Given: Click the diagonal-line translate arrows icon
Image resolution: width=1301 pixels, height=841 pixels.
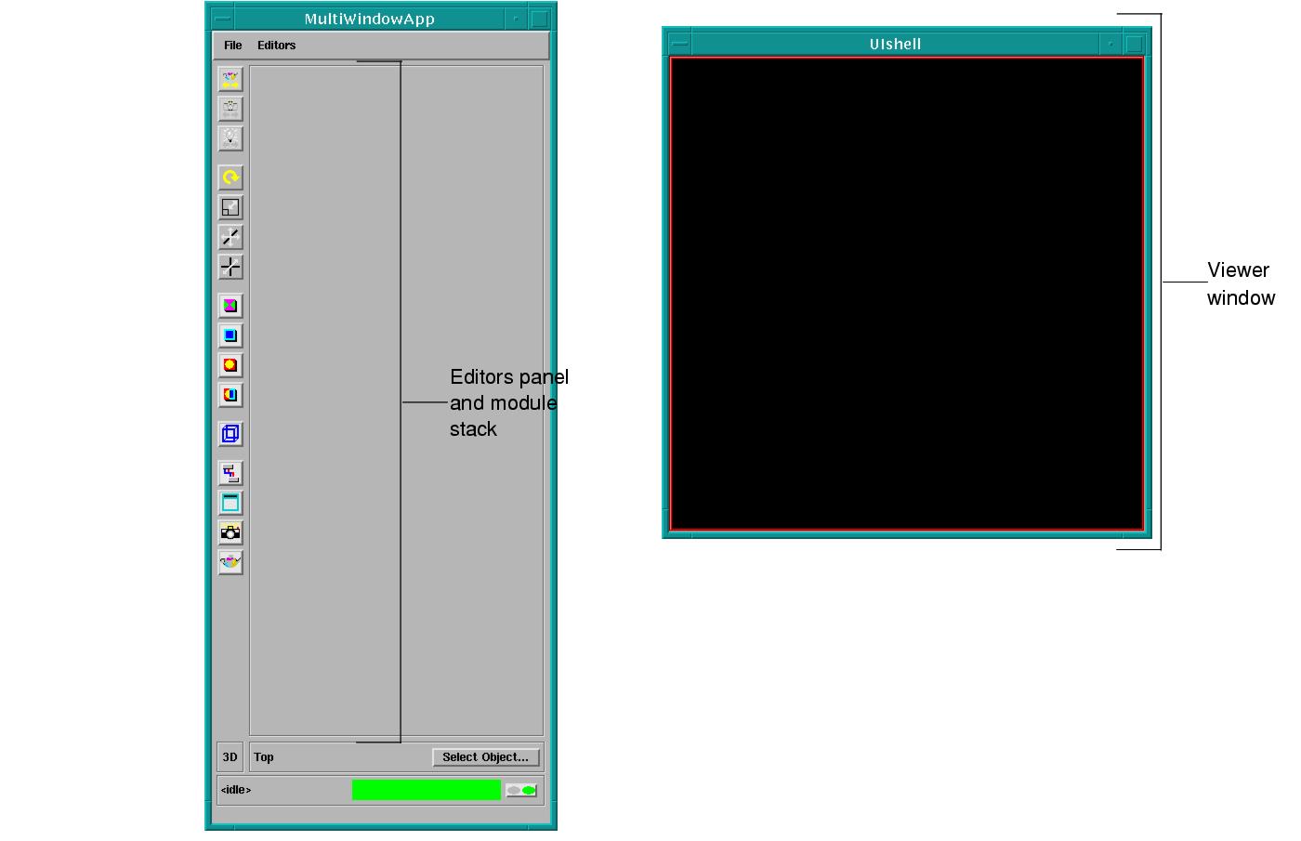Looking at the screenshot, I should (230, 237).
